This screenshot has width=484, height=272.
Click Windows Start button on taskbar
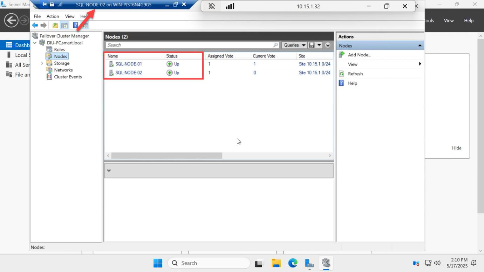(x=158, y=263)
